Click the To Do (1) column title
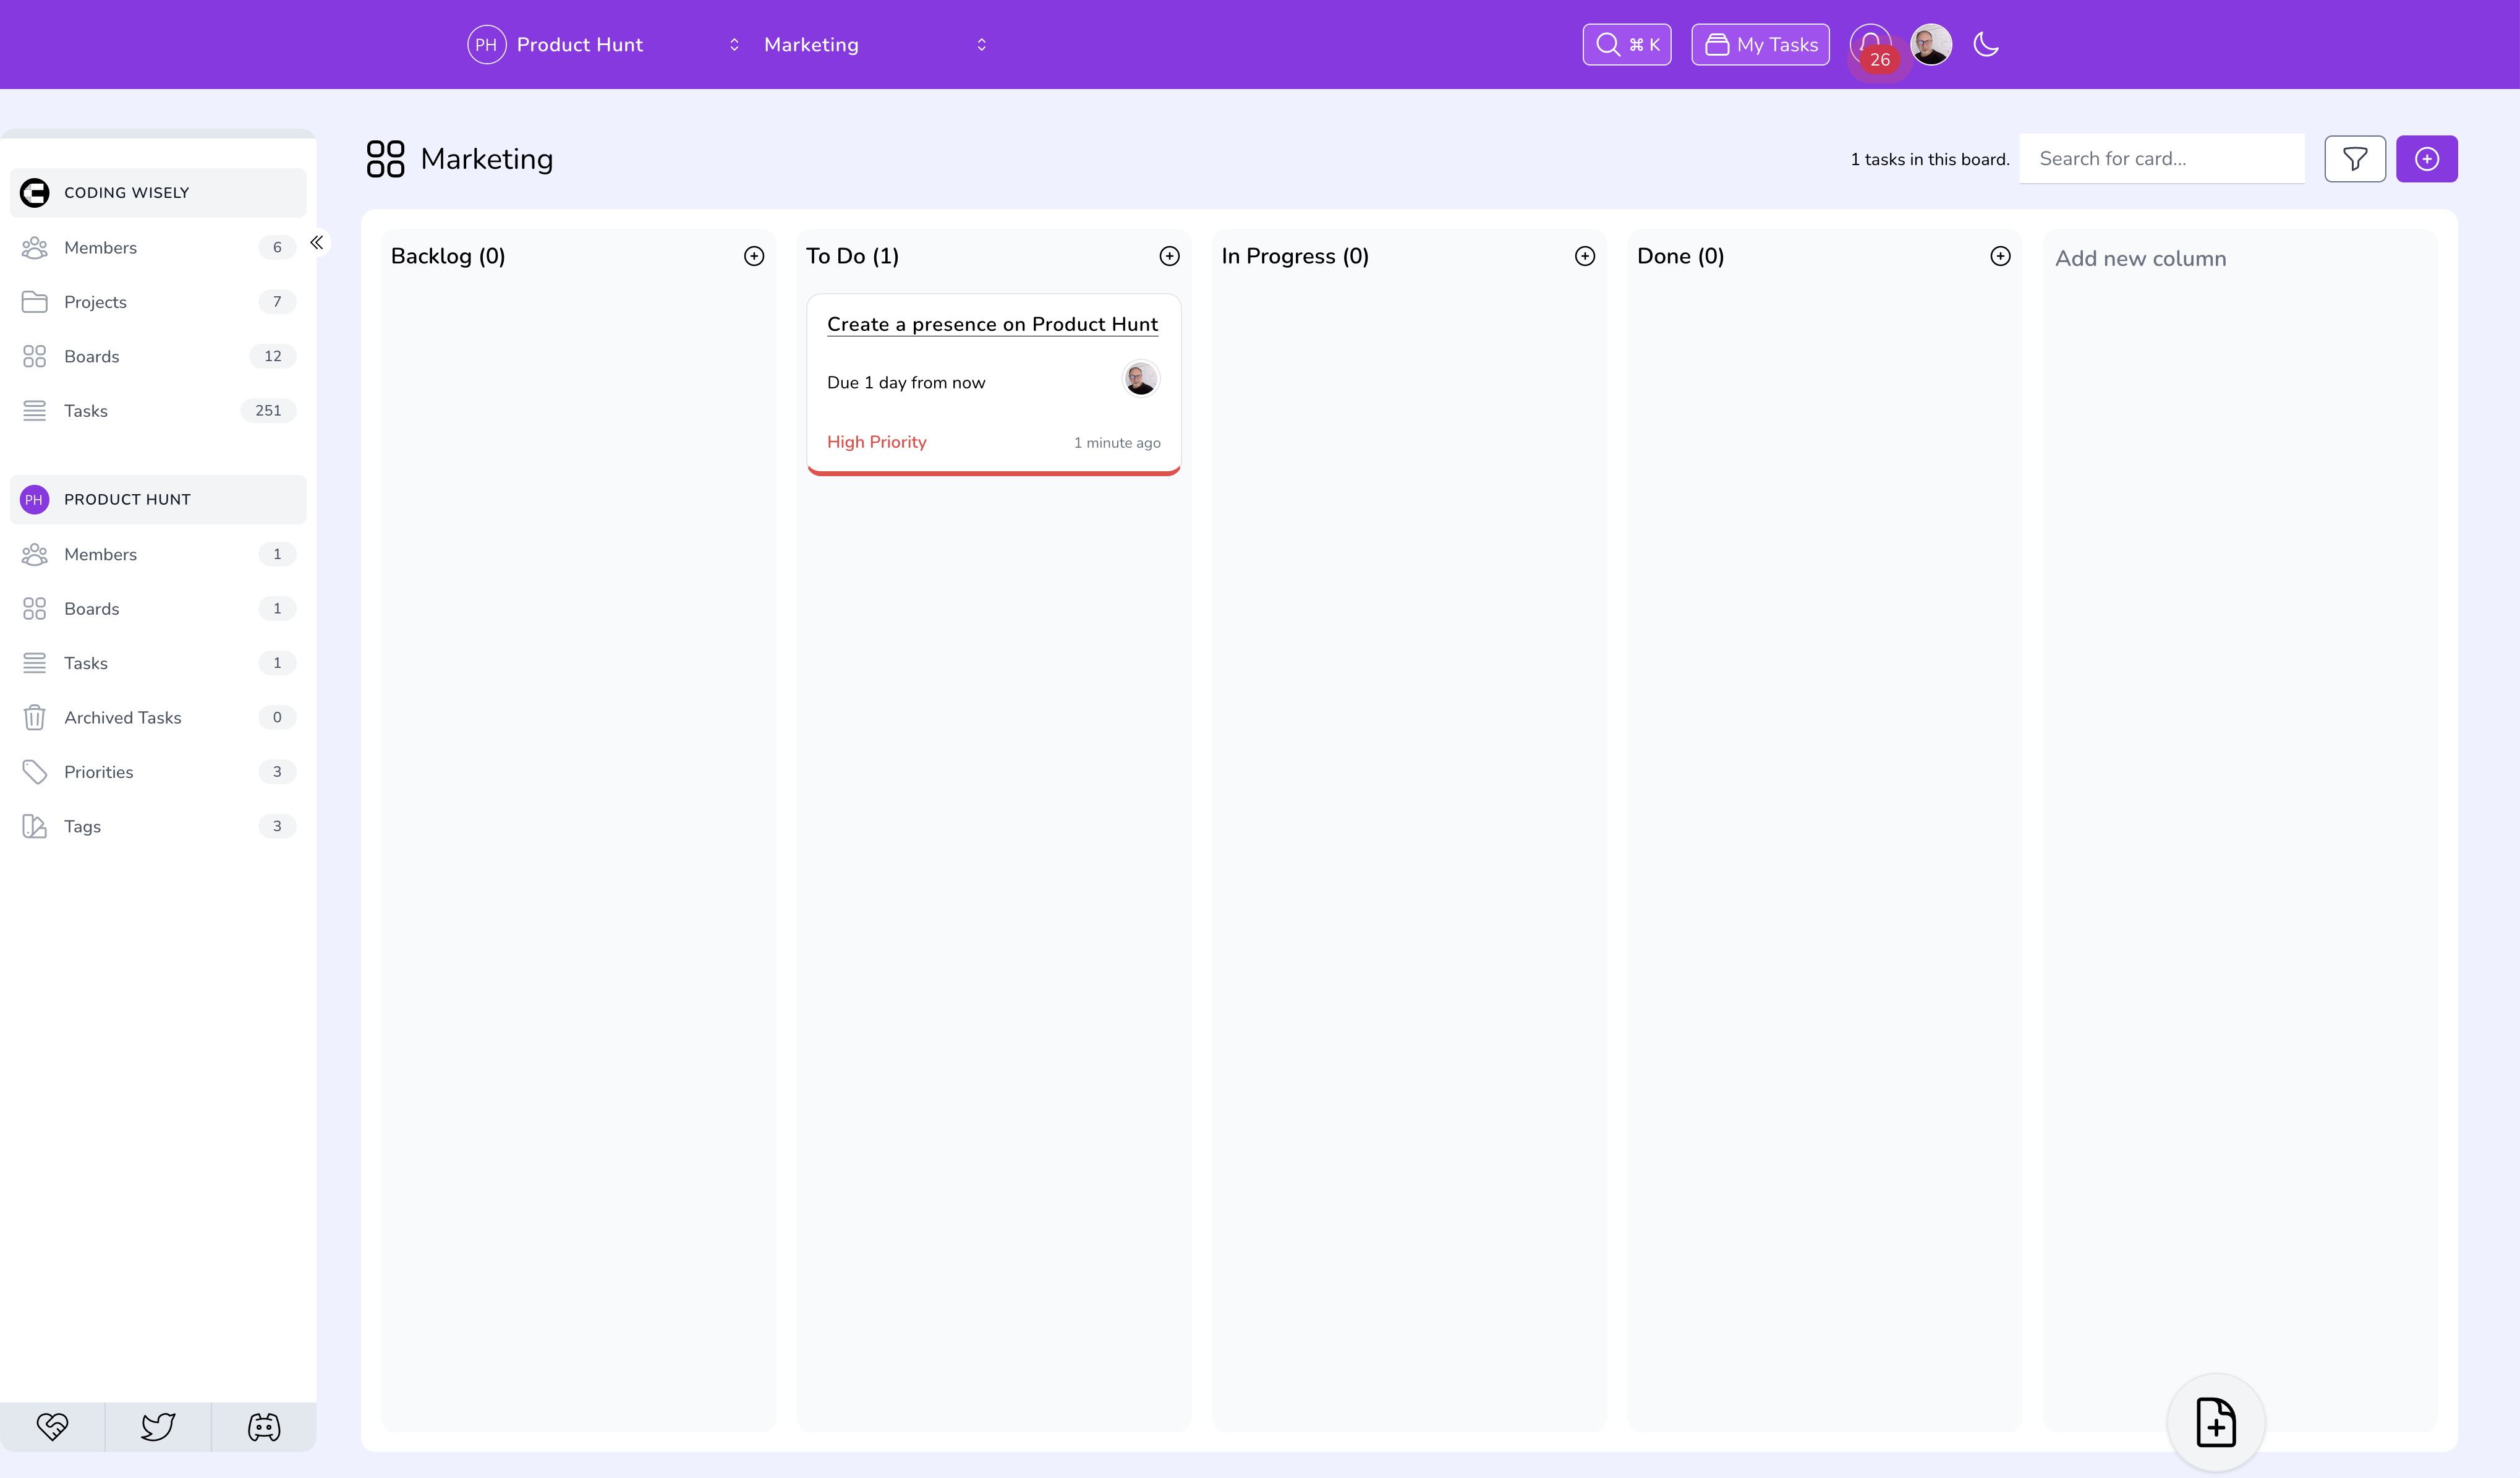The image size is (2520, 1478). tap(852, 257)
